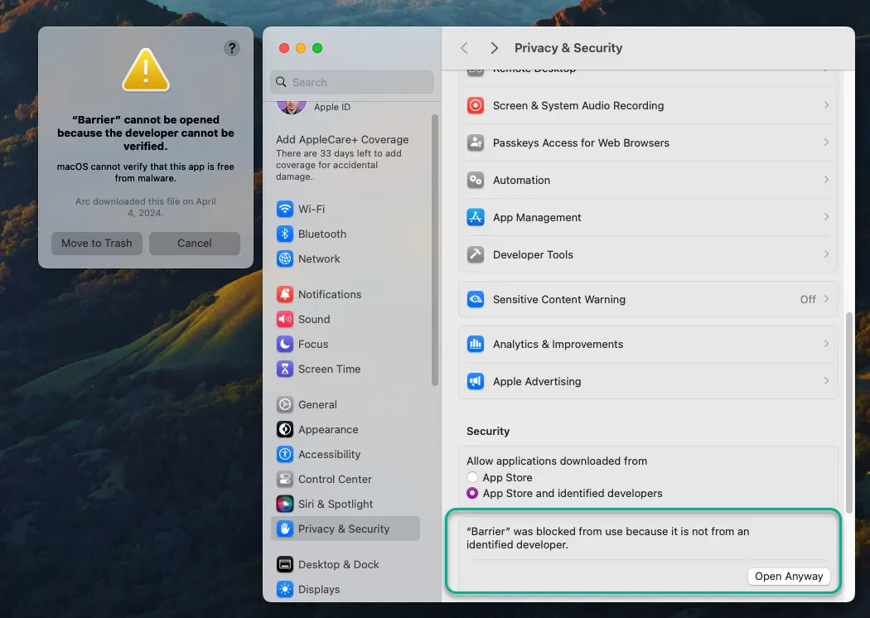This screenshot has width=870, height=618.
Task: Click the Search field in sidebar
Action: 352,82
